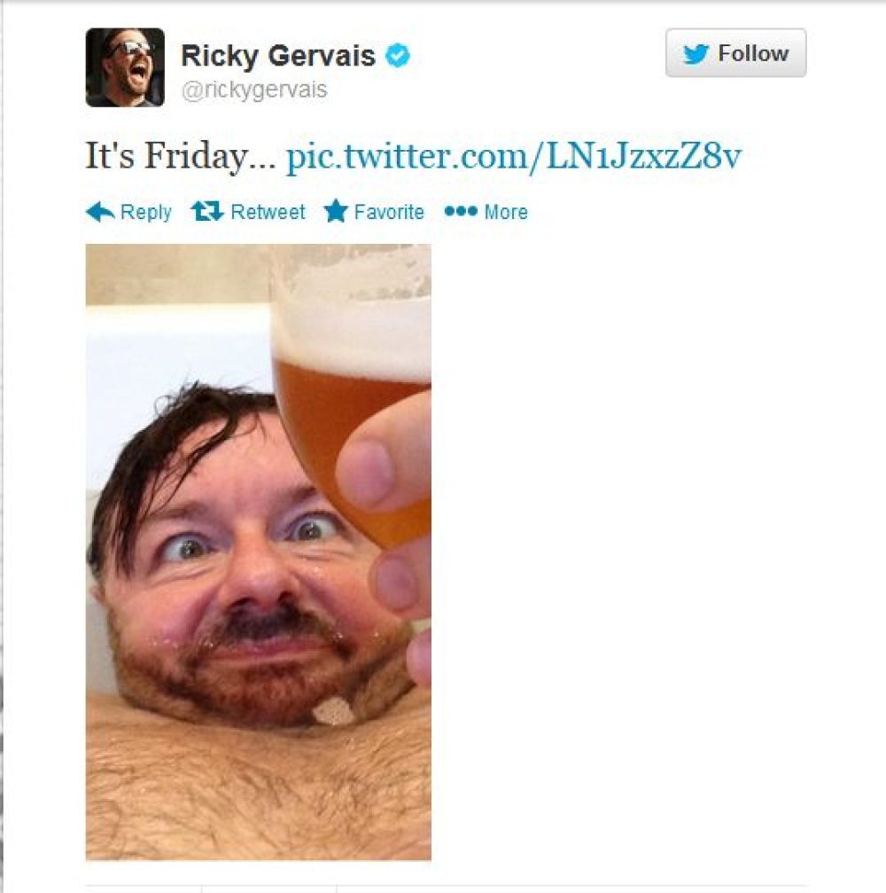Click the Favorite star icon
Screen dimensions: 886x893
point(336,211)
